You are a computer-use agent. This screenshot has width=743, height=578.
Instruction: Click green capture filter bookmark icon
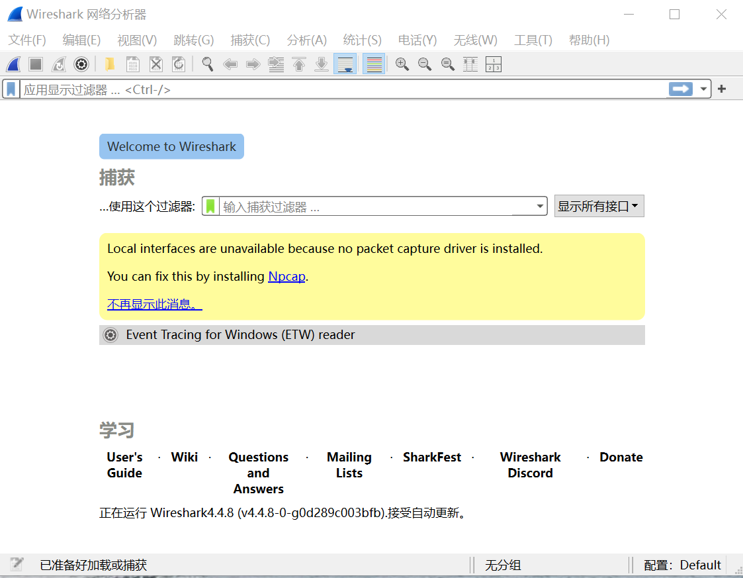coord(210,207)
